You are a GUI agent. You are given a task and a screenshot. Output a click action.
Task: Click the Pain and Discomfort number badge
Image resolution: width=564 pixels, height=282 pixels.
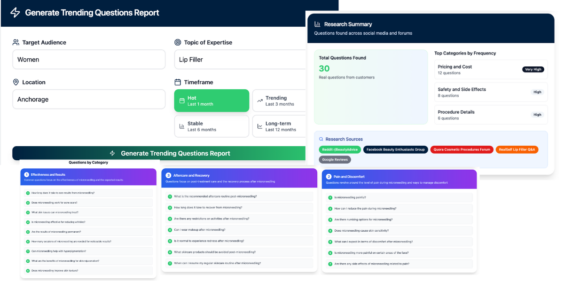(x=329, y=177)
